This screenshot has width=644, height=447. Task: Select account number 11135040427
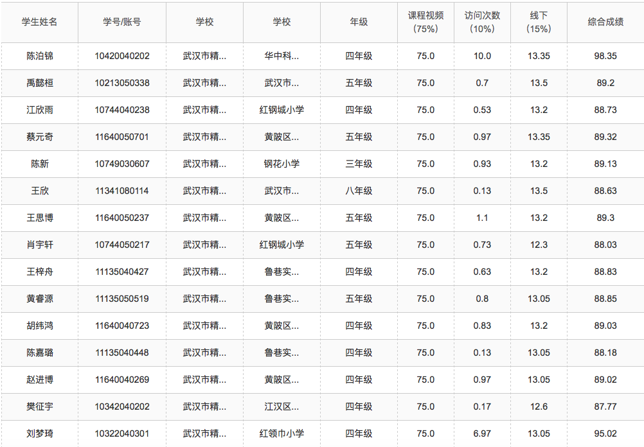tap(122, 272)
